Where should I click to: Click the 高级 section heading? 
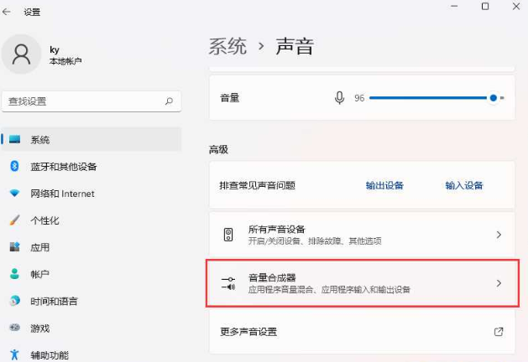pos(218,149)
